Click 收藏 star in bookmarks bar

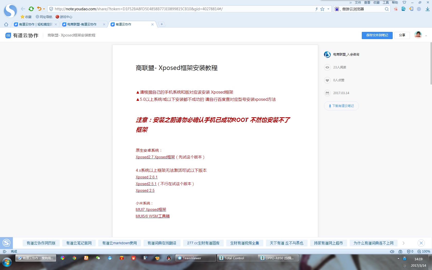[x=26, y=17]
